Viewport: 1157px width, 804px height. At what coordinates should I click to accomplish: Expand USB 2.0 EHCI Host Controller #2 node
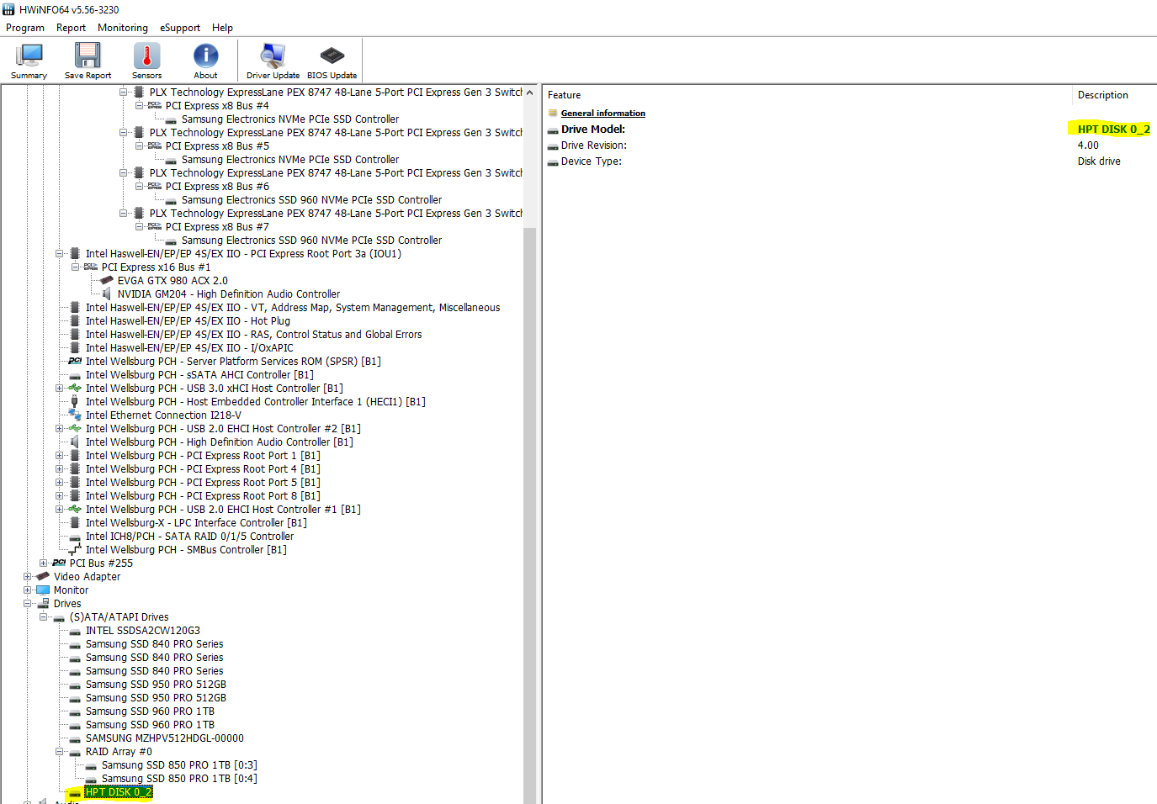[x=60, y=429]
